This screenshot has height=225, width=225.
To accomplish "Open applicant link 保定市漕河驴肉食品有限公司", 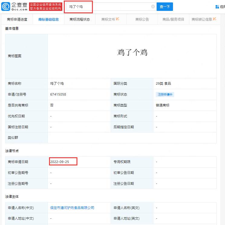I will coord(72,208).
